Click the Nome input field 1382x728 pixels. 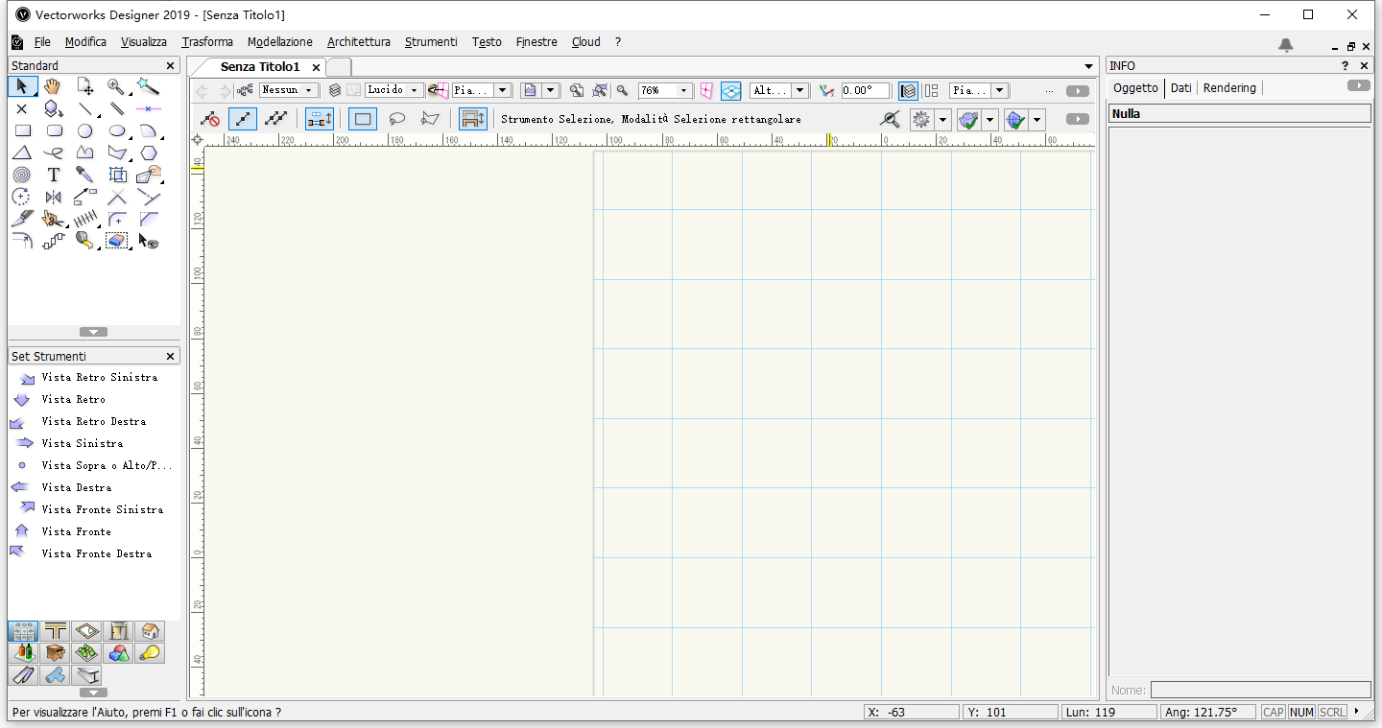tap(1260, 690)
